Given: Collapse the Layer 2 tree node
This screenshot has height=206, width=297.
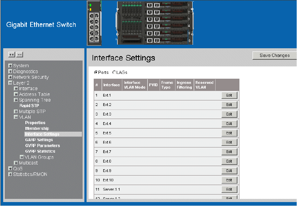Looking at the screenshot, I should [10, 83].
